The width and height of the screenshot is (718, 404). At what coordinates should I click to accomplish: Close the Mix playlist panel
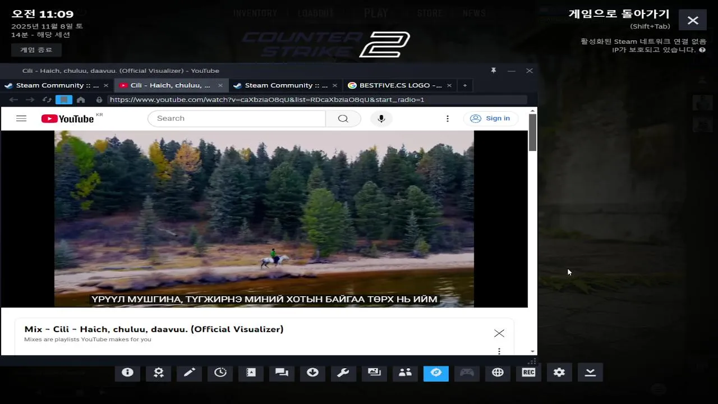point(499,333)
